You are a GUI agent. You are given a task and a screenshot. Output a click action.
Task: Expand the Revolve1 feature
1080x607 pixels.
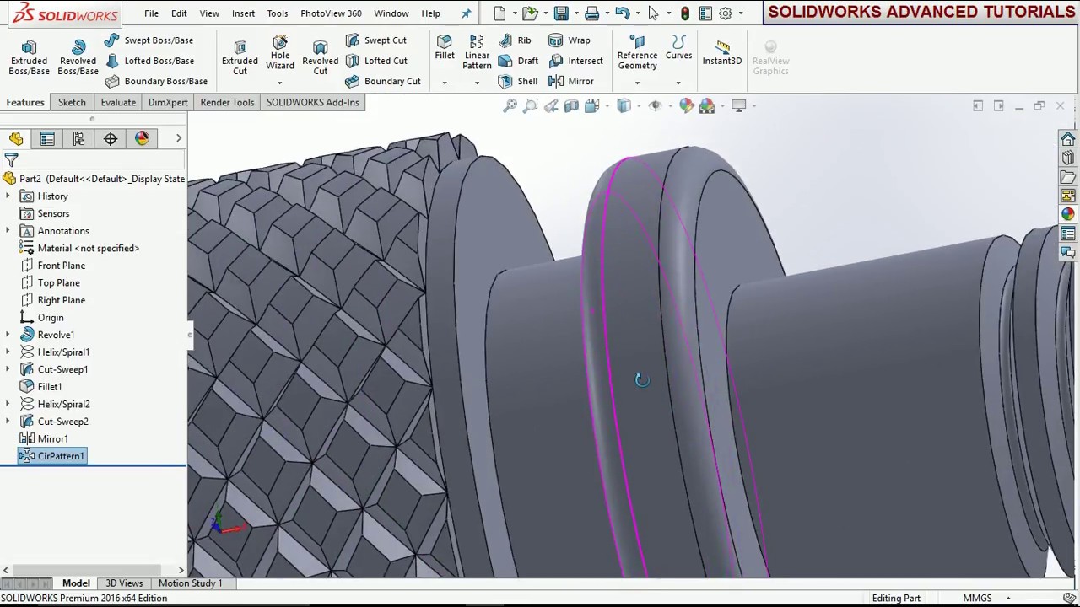click(8, 335)
